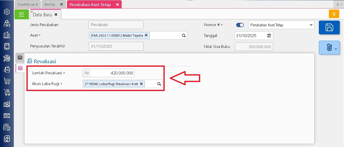Open the tab counter dropdown at top right

click(339, 5)
